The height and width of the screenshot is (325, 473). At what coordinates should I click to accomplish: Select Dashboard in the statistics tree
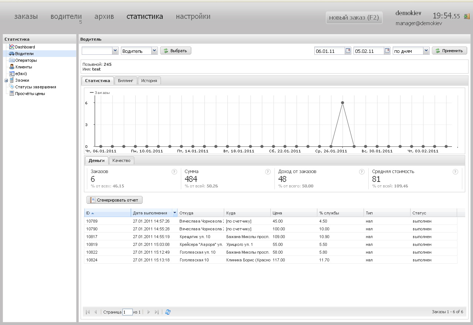point(25,47)
